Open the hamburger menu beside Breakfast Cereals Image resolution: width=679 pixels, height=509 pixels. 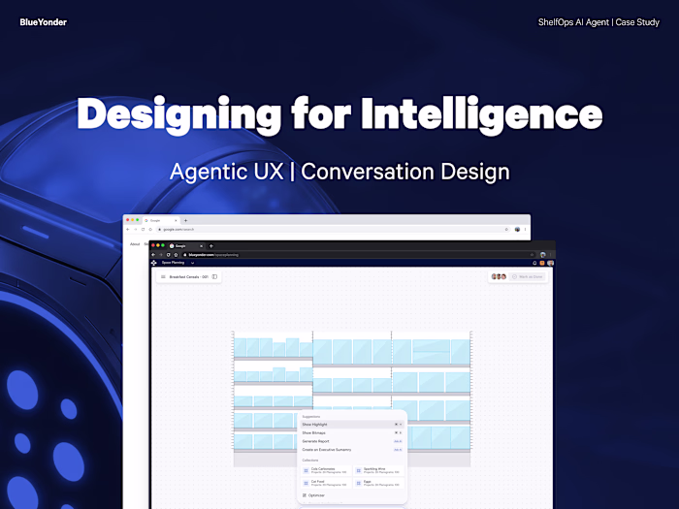(x=163, y=276)
